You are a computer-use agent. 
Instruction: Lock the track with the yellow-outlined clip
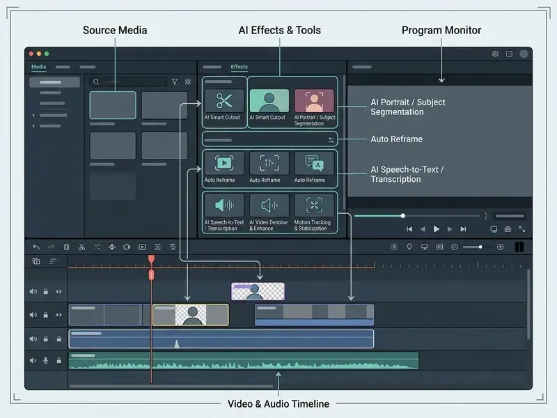[x=45, y=315]
